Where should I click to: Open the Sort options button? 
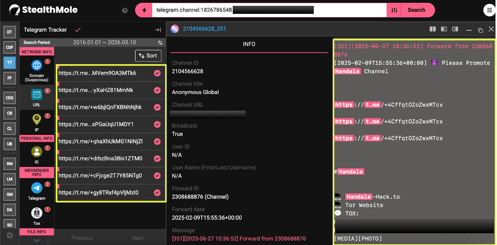[x=148, y=56]
